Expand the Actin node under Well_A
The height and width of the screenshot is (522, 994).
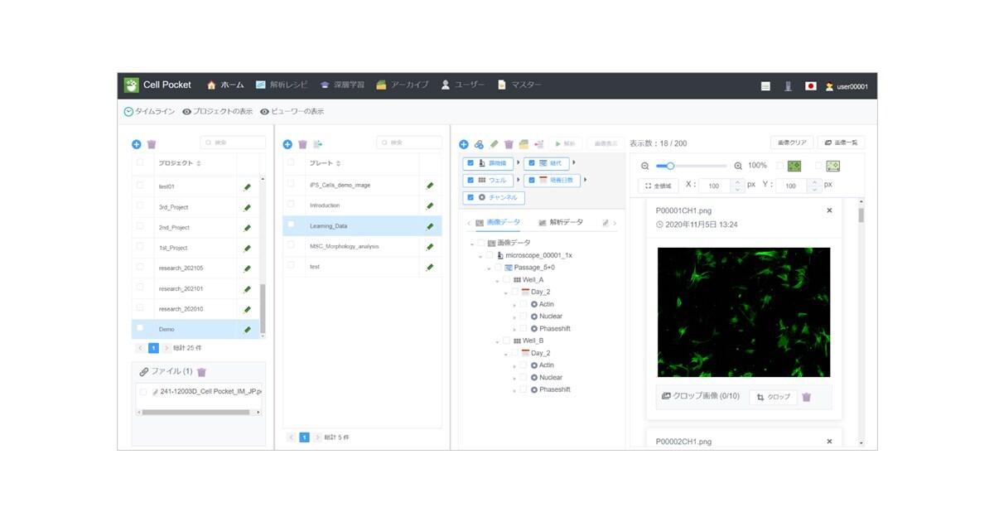click(514, 305)
